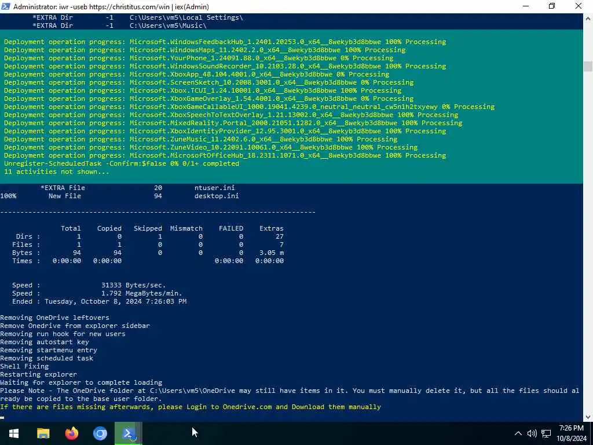This screenshot has width=593, height=445.
Task: Click the vertical scrollbar thumb
Action: point(588,66)
